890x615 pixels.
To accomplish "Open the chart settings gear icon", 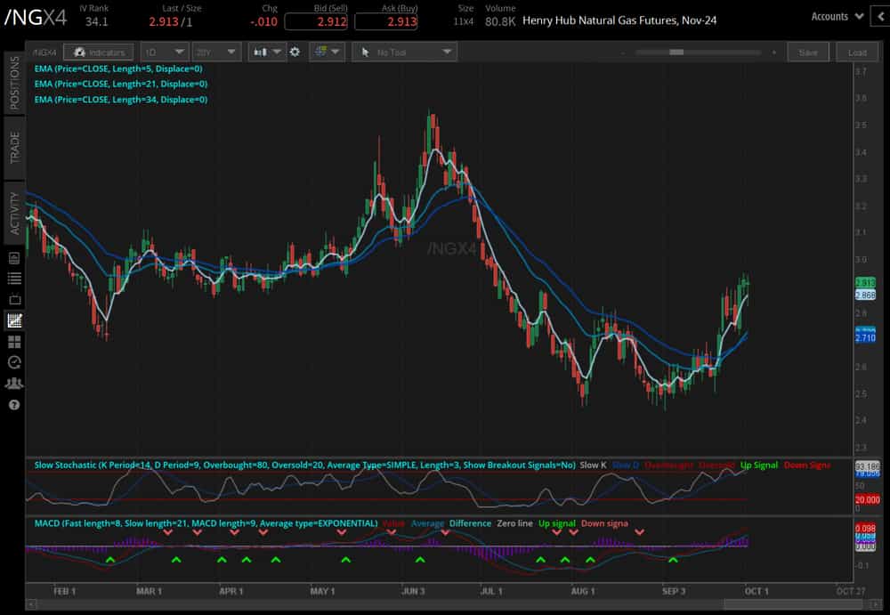I will [x=294, y=52].
